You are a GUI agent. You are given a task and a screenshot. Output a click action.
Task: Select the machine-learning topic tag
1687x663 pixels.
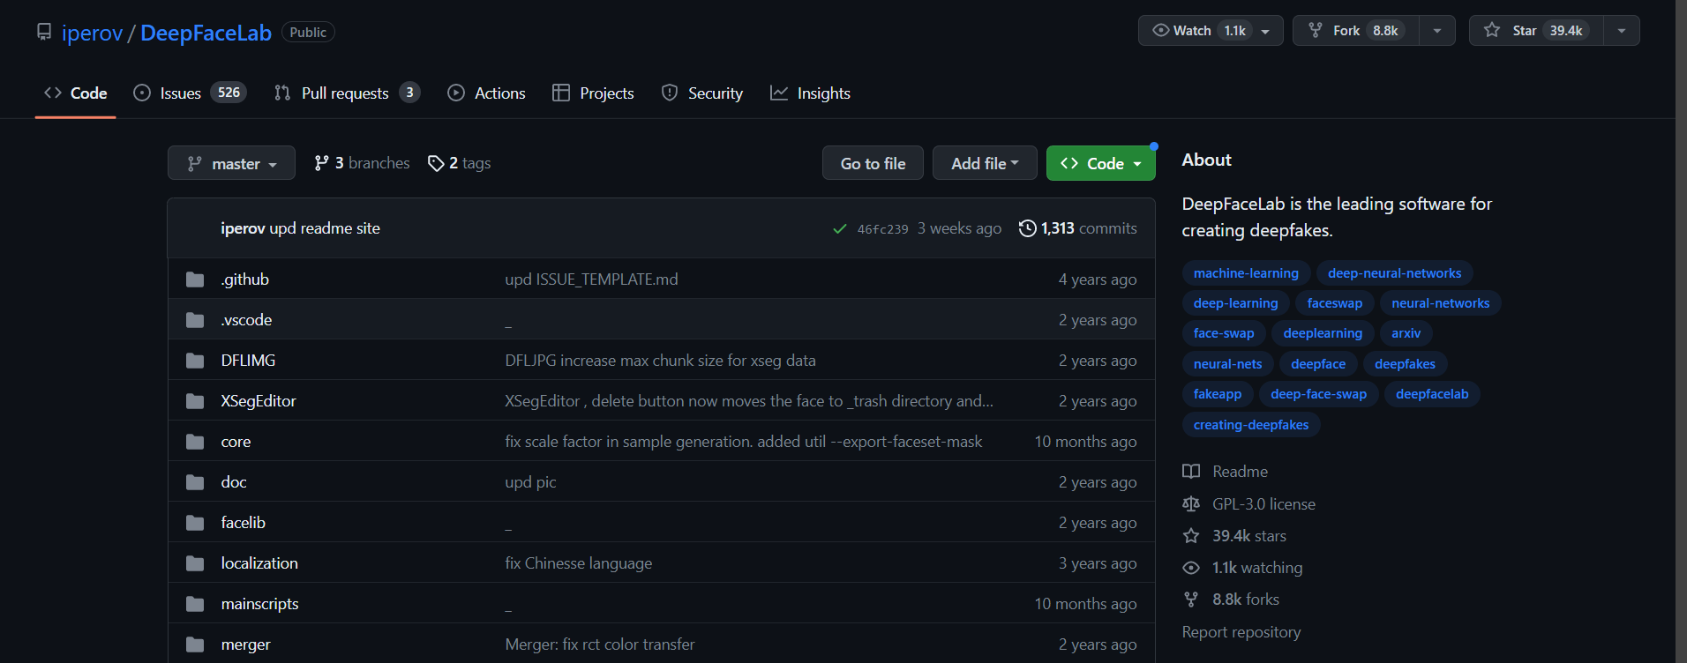pyautogui.click(x=1246, y=273)
